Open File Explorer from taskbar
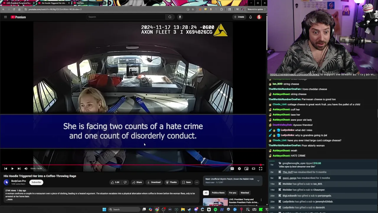The height and width of the screenshot is (213, 378). tap(183, 209)
